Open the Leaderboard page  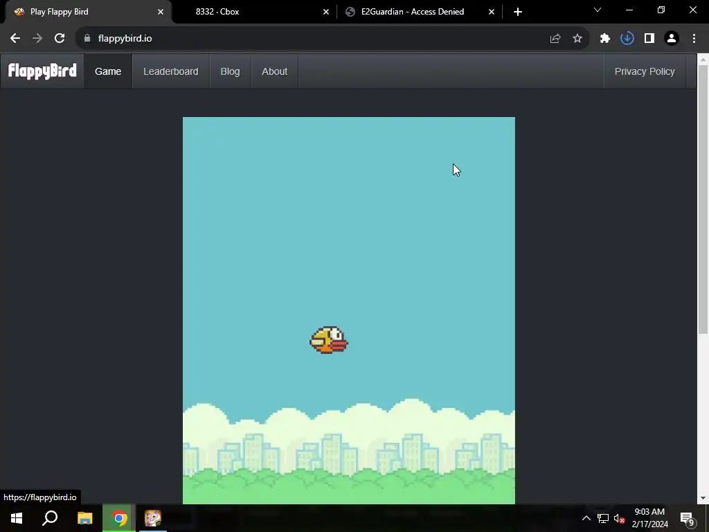tap(171, 71)
